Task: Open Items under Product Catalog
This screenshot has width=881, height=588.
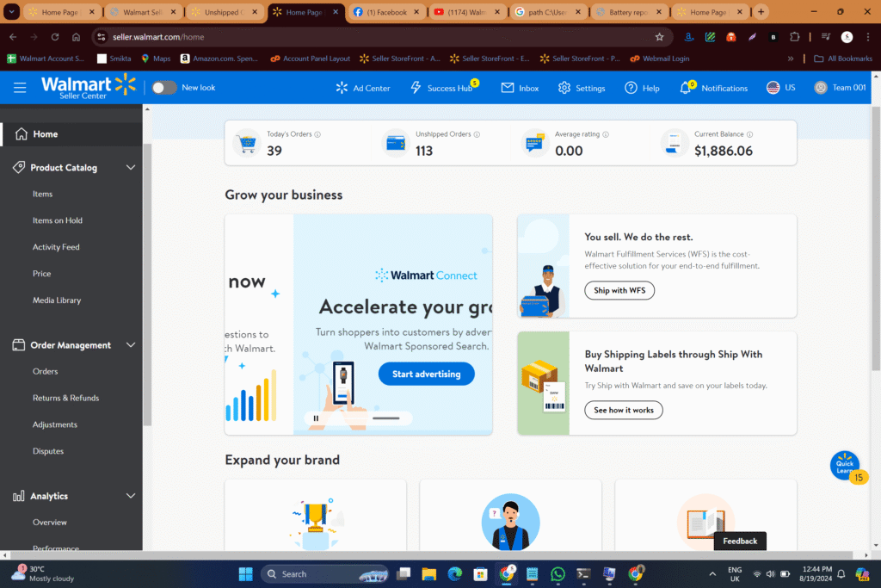Action: (x=43, y=194)
